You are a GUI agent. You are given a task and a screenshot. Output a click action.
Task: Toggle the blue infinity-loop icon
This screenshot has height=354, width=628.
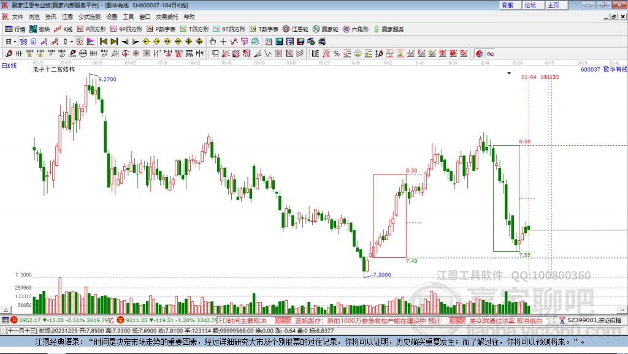[490, 54]
